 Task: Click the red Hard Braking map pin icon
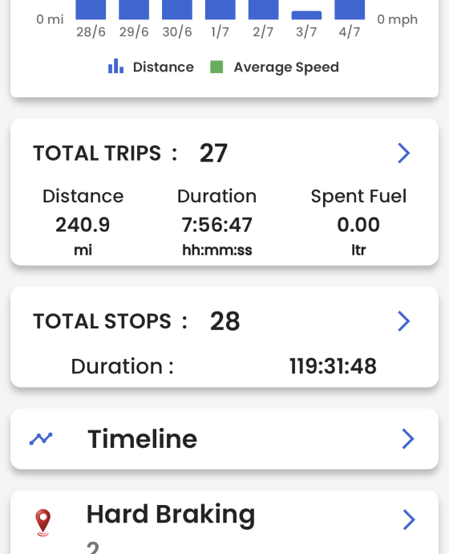[43, 523]
